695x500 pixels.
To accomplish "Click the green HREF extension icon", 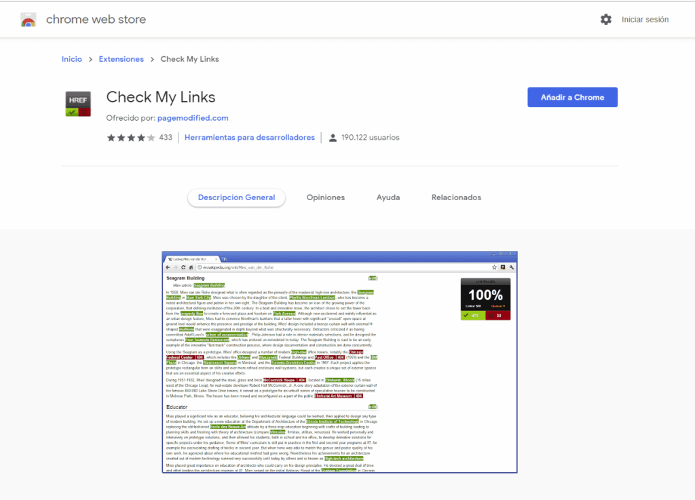I will 77,103.
